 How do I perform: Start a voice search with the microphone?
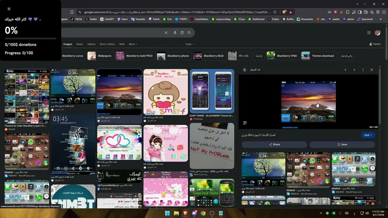coord(175,33)
